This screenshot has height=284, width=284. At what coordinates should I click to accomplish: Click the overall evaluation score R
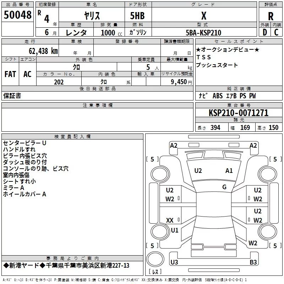click(x=271, y=16)
